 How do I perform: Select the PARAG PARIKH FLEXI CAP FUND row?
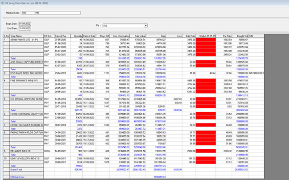pyautogui.click(x=26, y=132)
